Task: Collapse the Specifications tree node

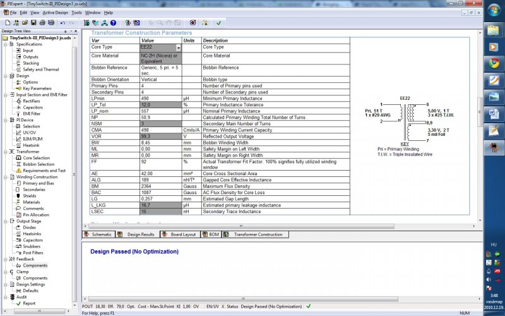Action: pyautogui.click(x=6, y=44)
